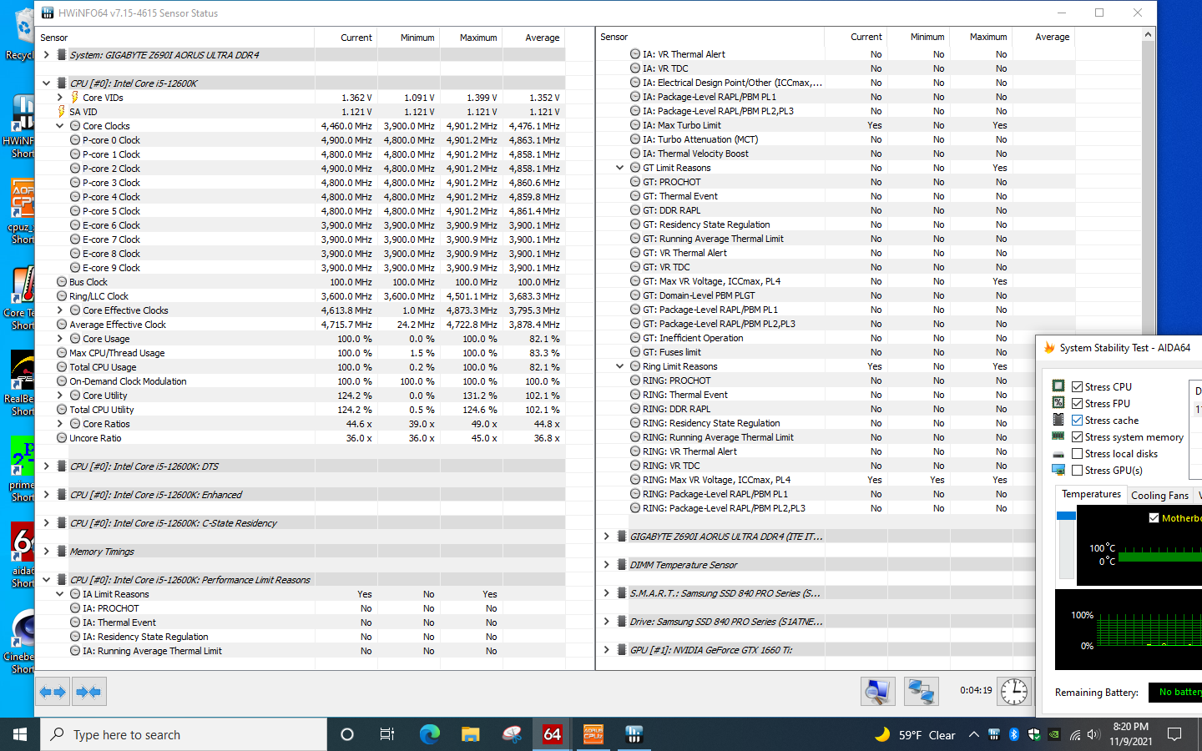Open the Snipping Tool taskbar icon
Viewport: 1202px width, 751px height.
click(511, 734)
